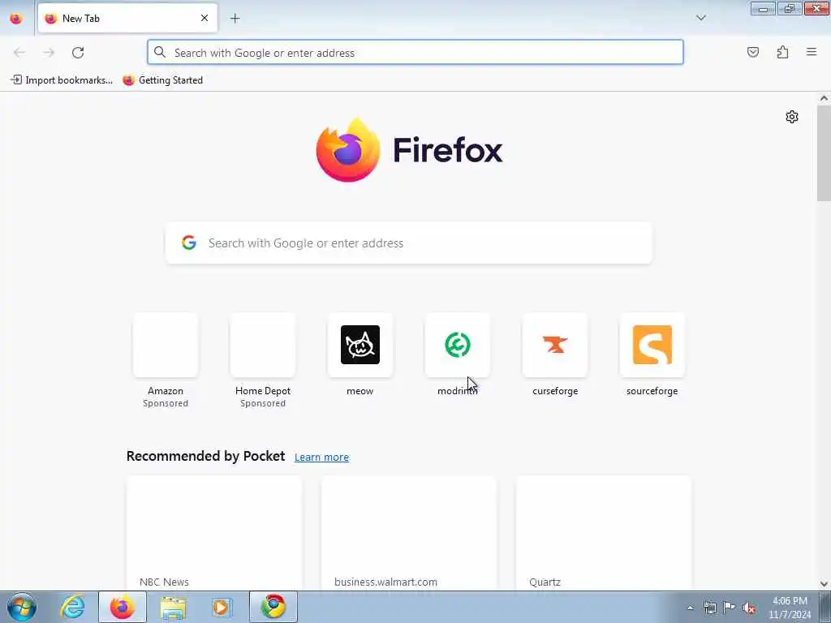831x623 pixels.
Task: Click the Firefox taskbar button
Action: click(122, 607)
